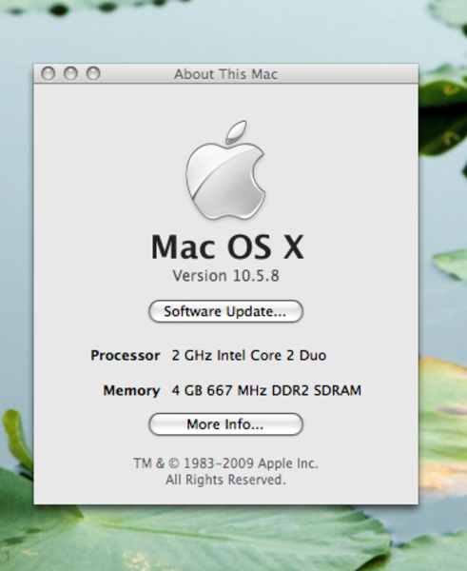Click the Mac OS X heading
The image size is (467, 571).
(227, 246)
